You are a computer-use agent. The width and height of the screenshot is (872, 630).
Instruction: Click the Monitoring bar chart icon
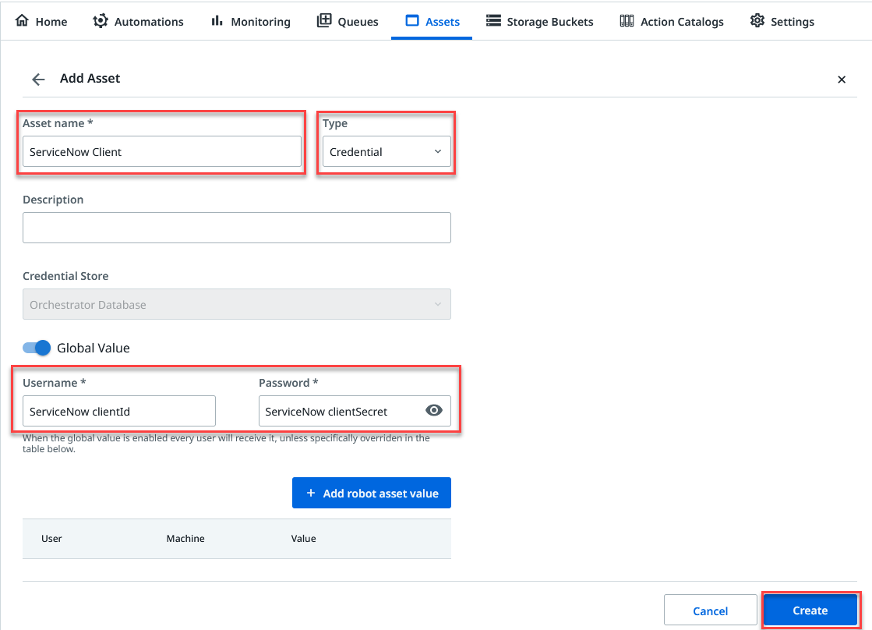[217, 21]
